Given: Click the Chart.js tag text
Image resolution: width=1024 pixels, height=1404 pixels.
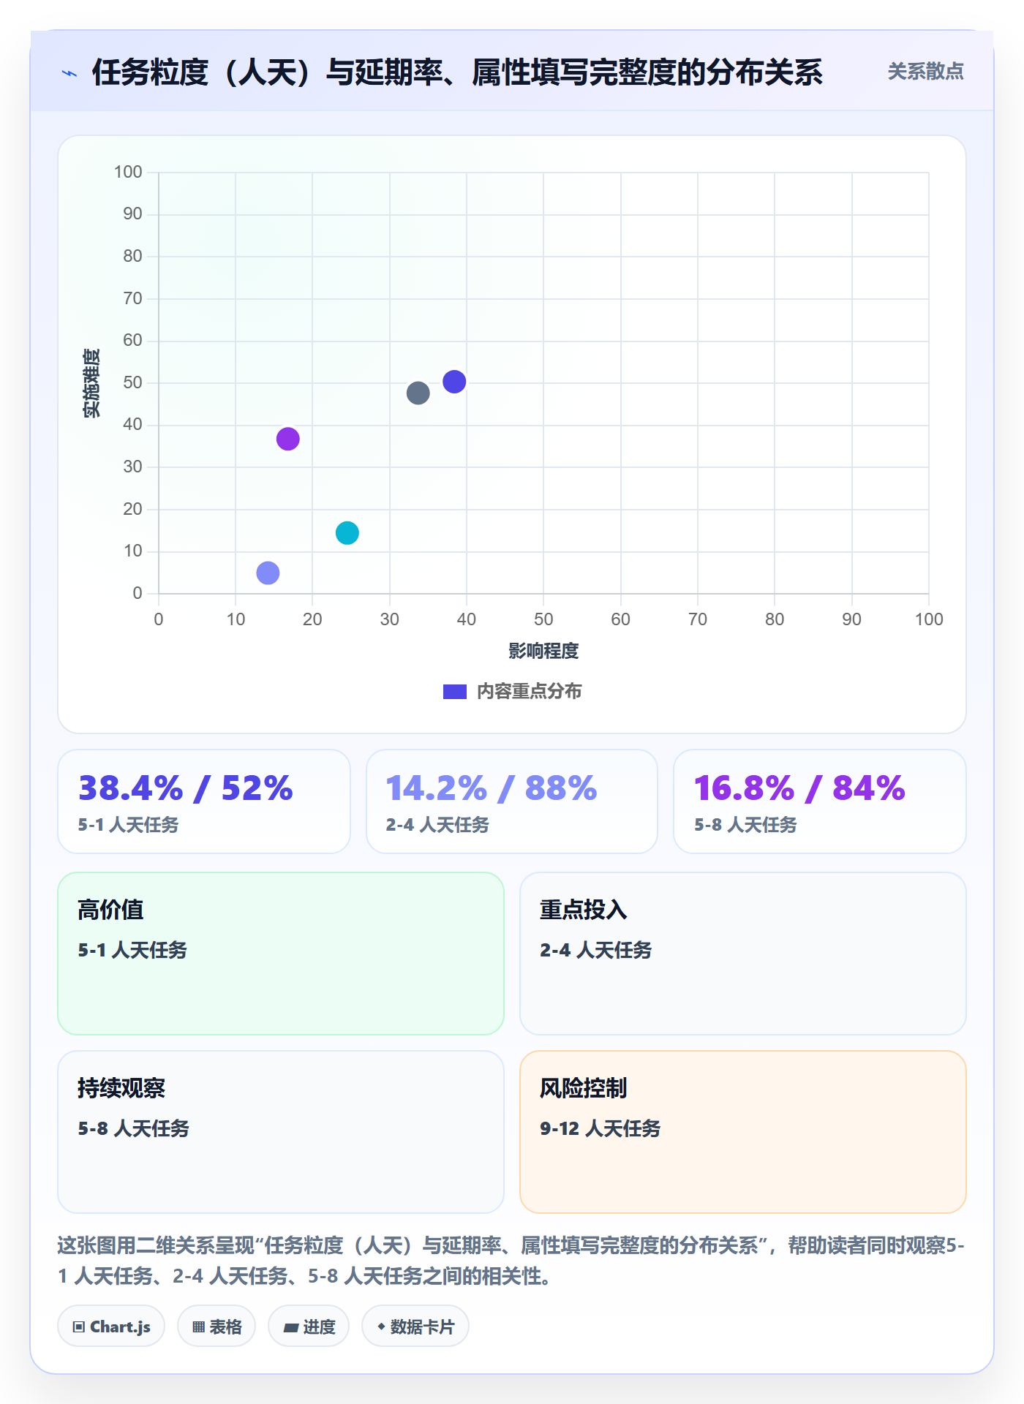Looking at the screenshot, I should [x=120, y=1326].
